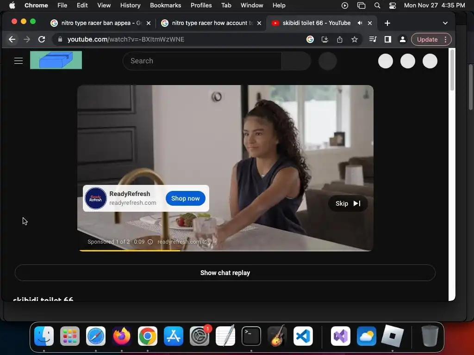Toggle Chrome side panel
Viewport: 474px width, 355px height.
pyautogui.click(x=388, y=40)
